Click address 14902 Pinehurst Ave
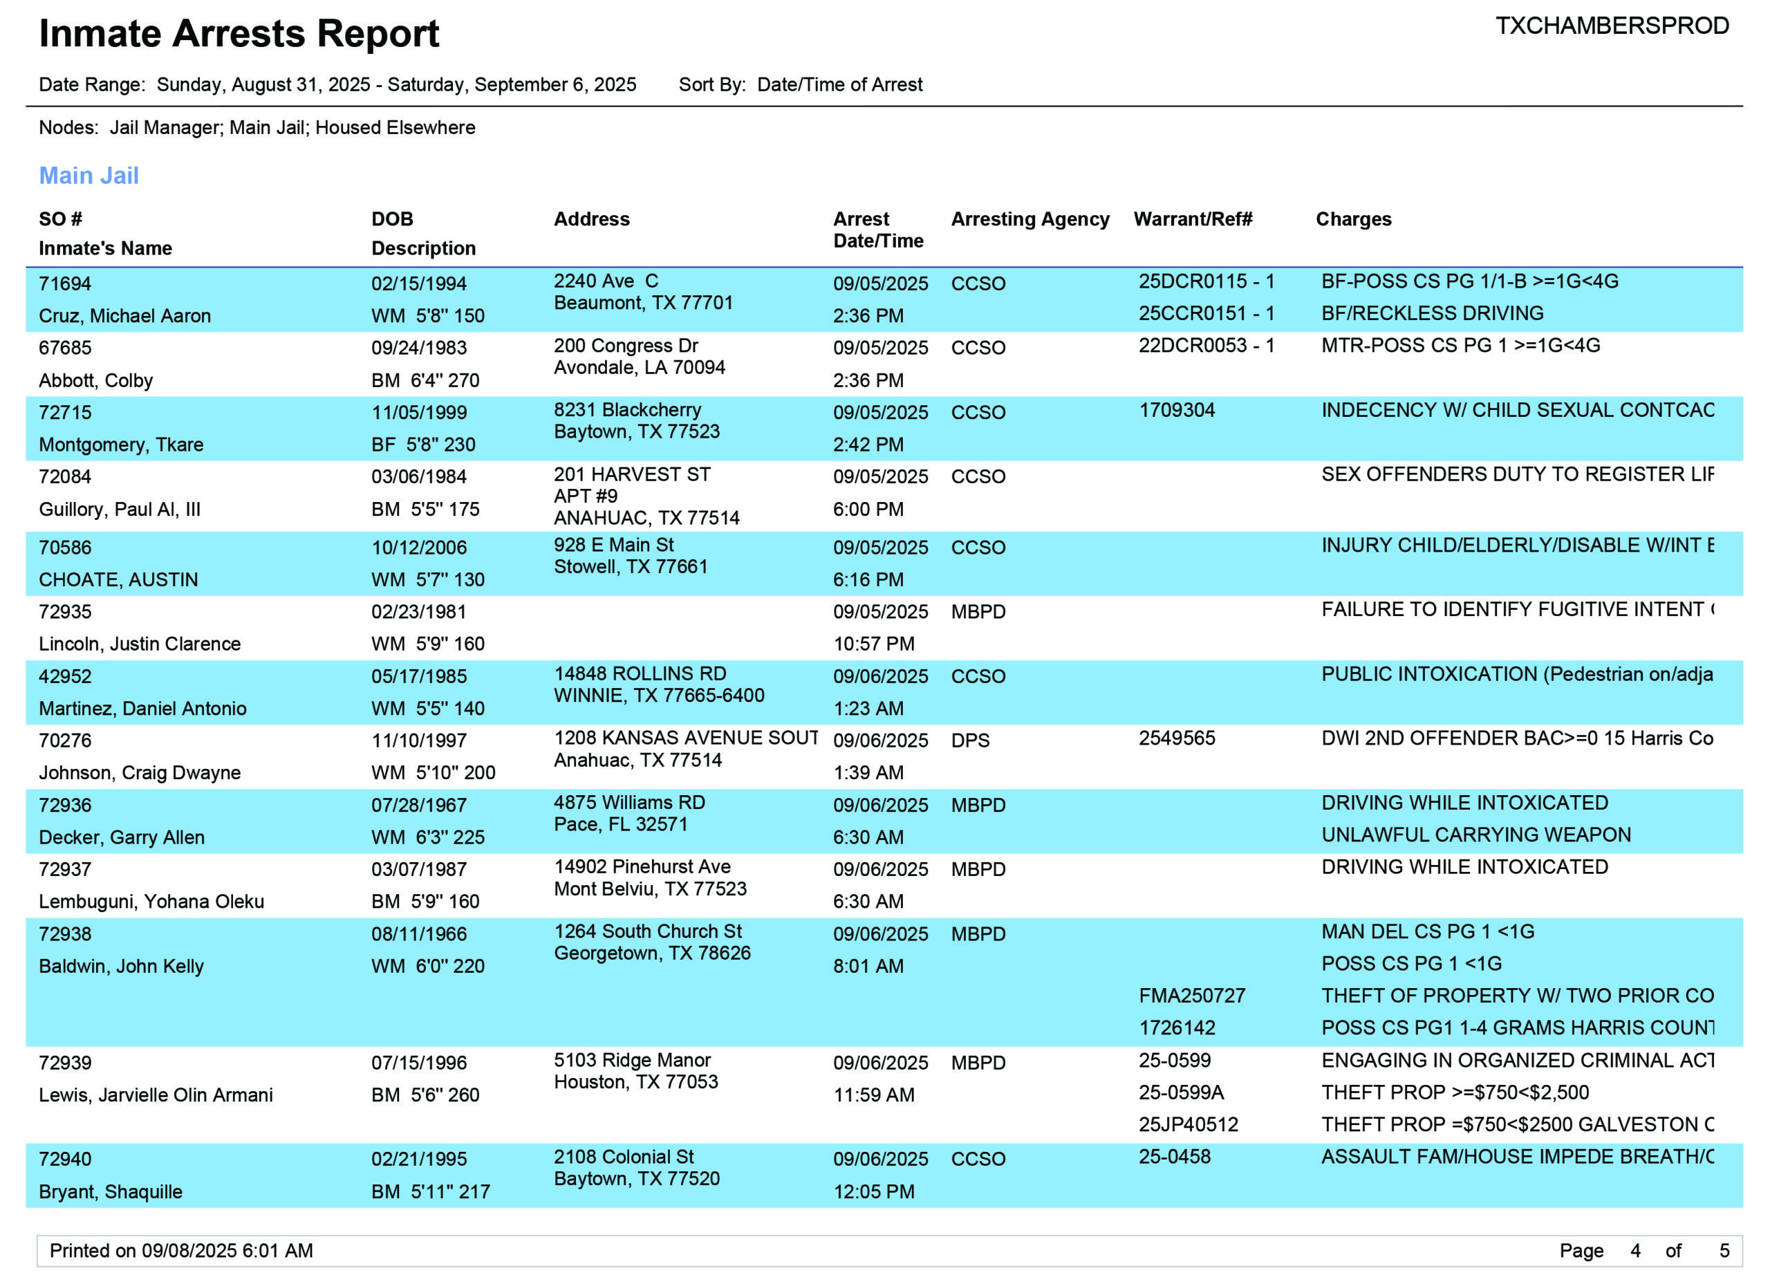The height and width of the screenshot is (1275, 1770). [x=642, y=866]
